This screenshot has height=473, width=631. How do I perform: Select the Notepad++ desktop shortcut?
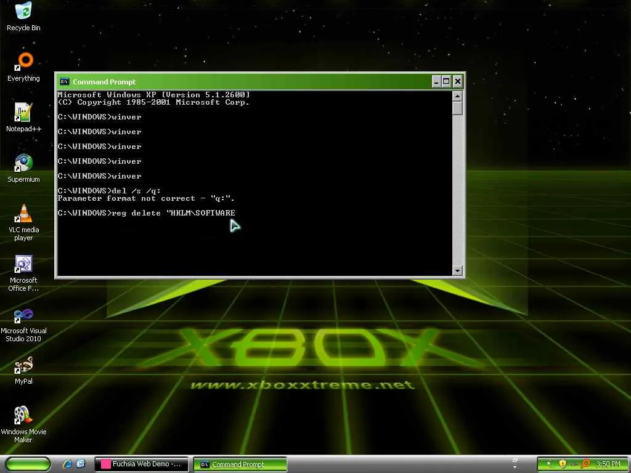click(x=23, y=118)
